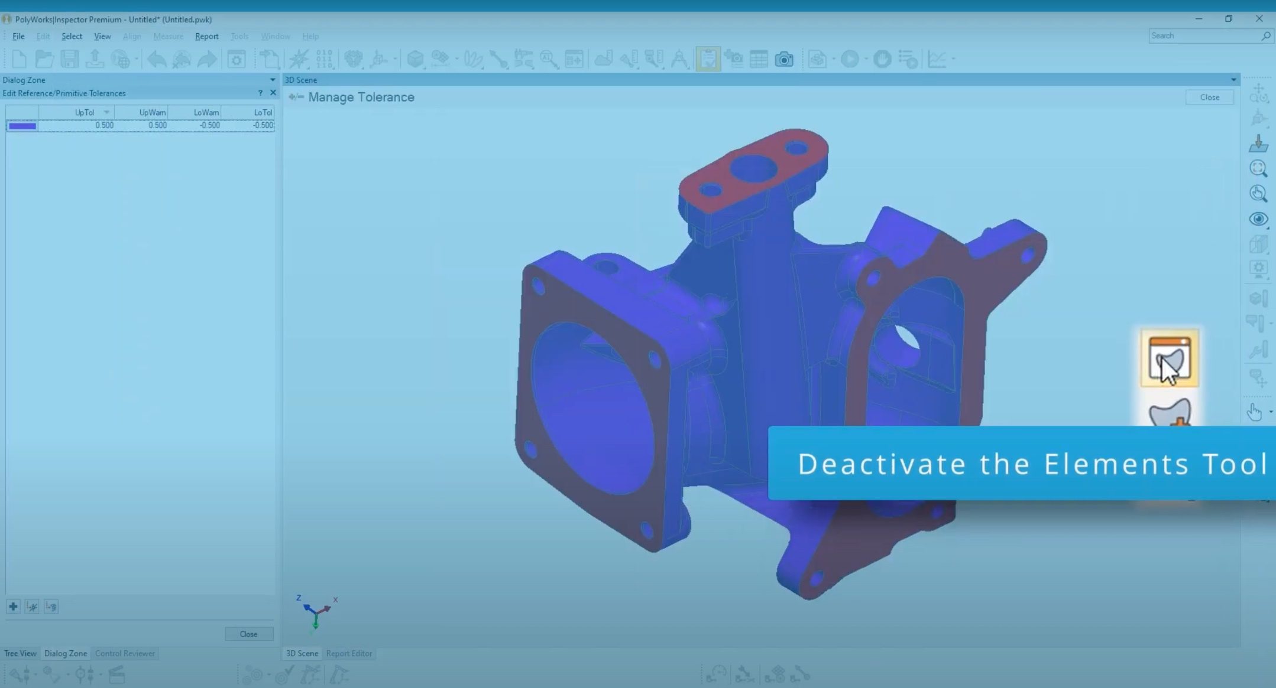The width and height of the screenshot is (1276, 688).
Task: Select the hand interaction mode icon
Action: point(1254,412)
